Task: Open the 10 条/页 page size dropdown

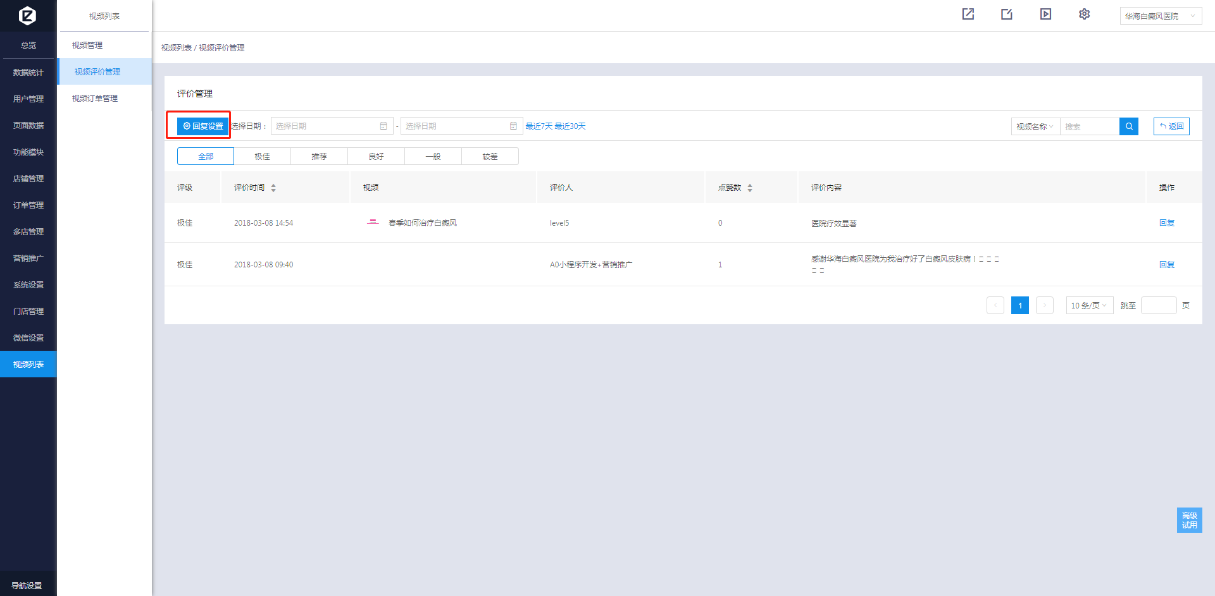Action: 1089,305
